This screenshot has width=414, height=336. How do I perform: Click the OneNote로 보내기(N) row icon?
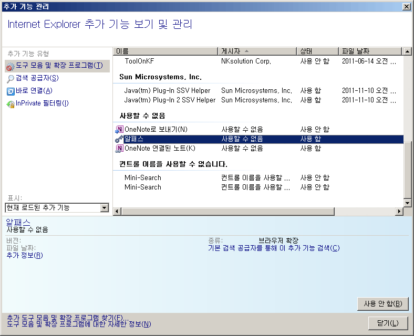click(x=119, y=129)
